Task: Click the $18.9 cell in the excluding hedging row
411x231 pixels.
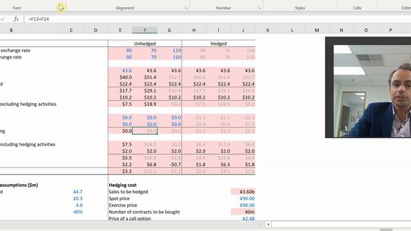Action: click(145, 104)
